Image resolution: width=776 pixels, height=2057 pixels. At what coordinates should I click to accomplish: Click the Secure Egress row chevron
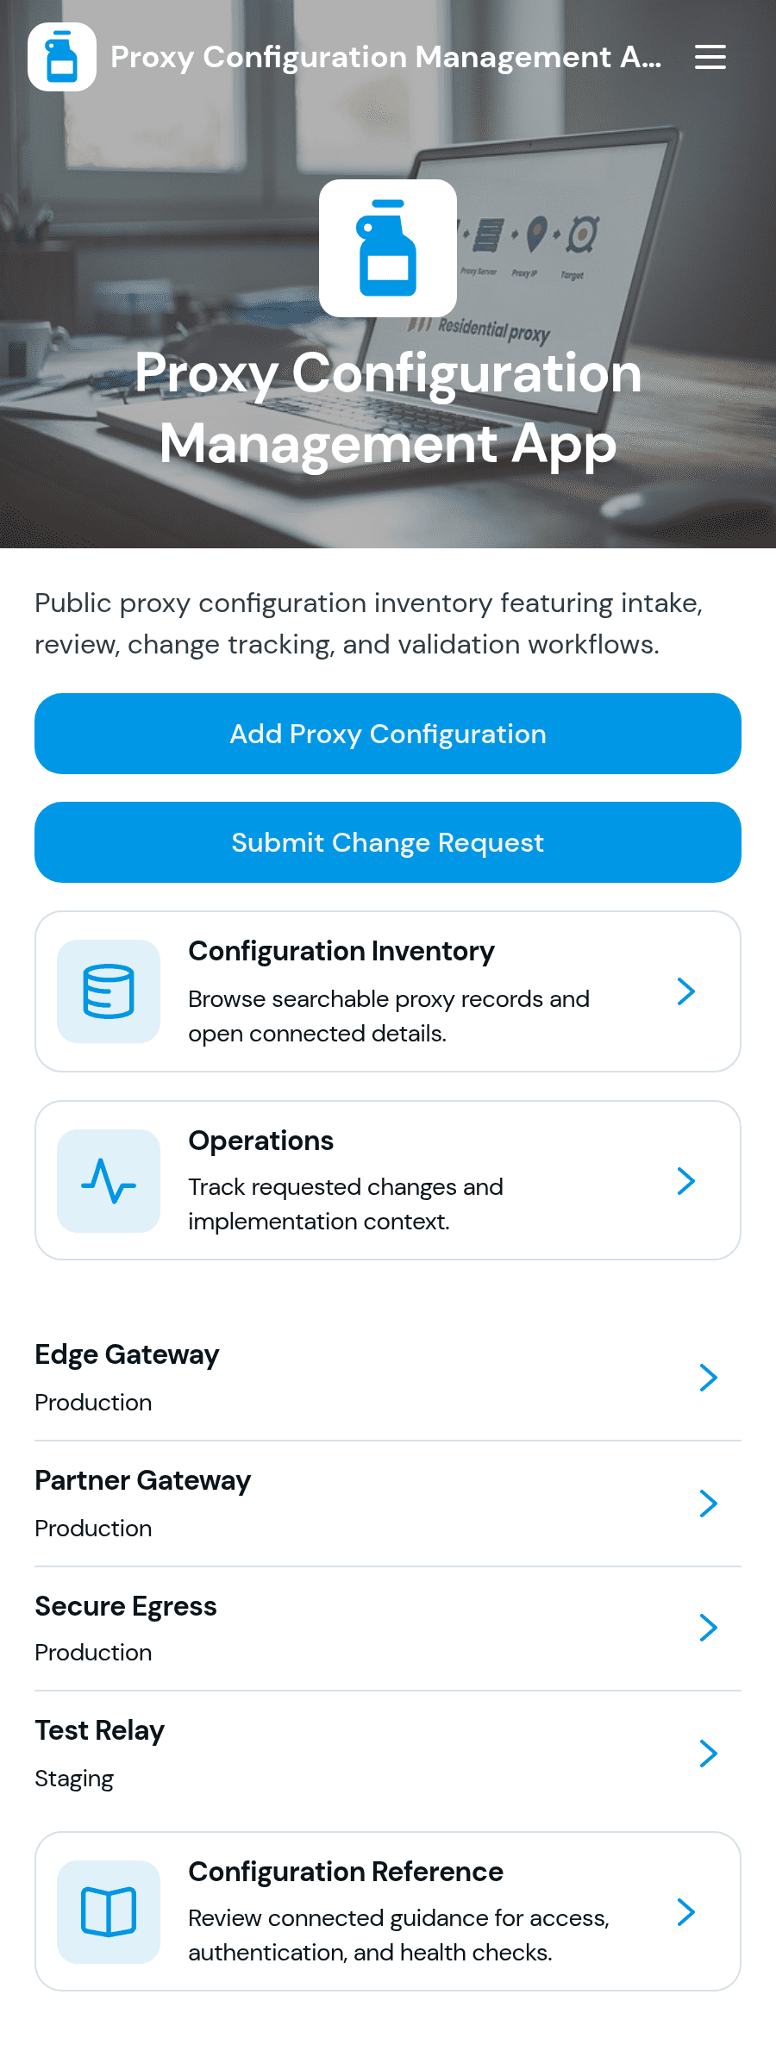tap(709, 1628)
